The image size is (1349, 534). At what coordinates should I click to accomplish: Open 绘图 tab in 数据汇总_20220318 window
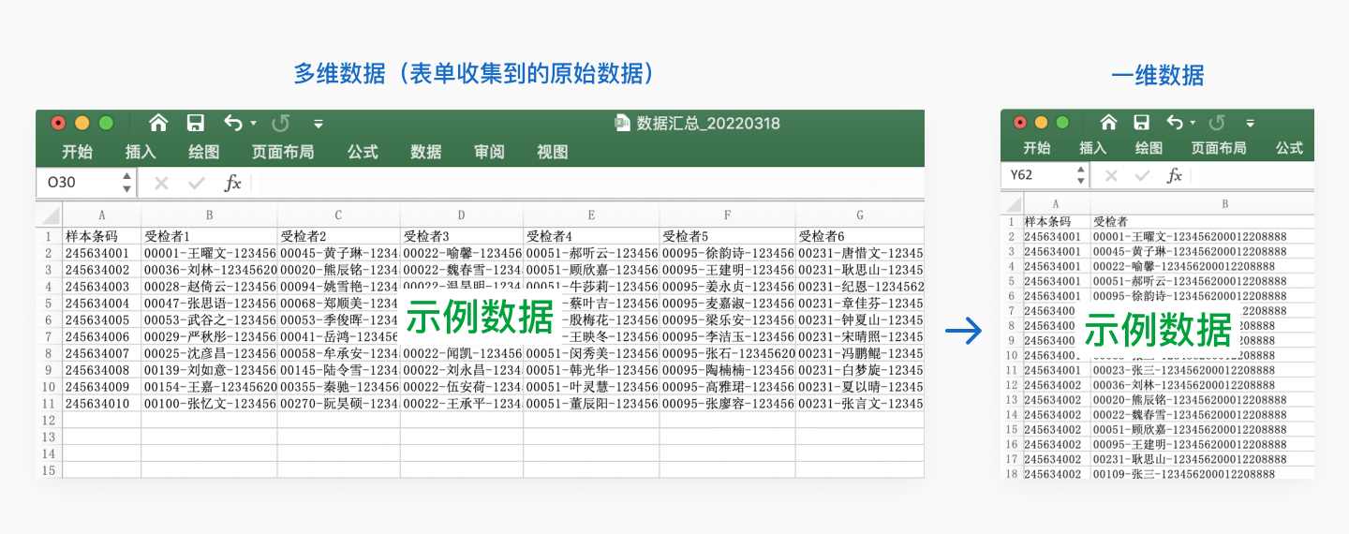coord(203,152)
